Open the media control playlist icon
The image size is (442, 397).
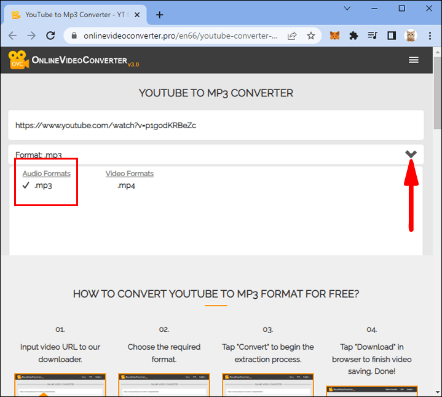tap(373, 36)
